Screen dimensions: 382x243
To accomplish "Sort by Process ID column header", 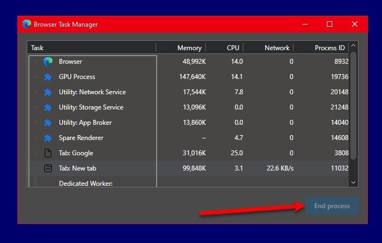I will [329, 48].
